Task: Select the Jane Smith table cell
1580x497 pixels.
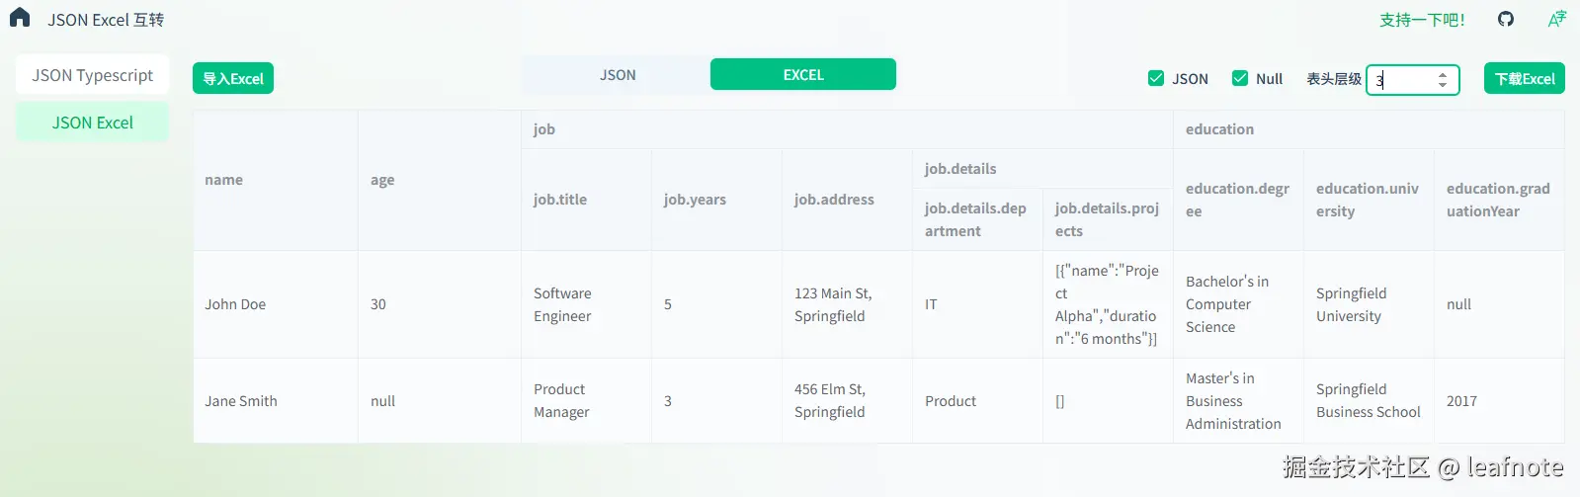Action: [241, 401]
